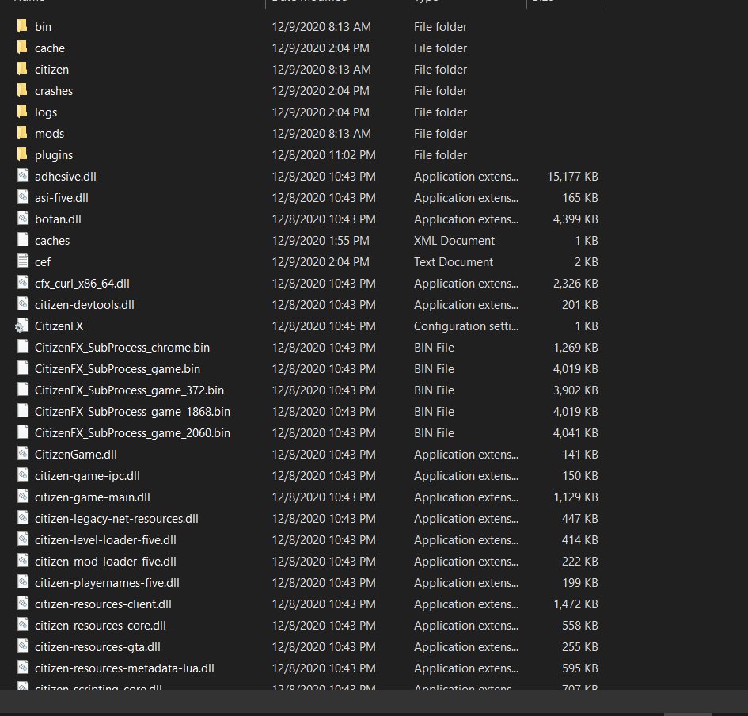Screen dimensions: 748x716
Task: Select the "12/9/2020 2:04 PM" date for logs
Action: pos(321,112)
